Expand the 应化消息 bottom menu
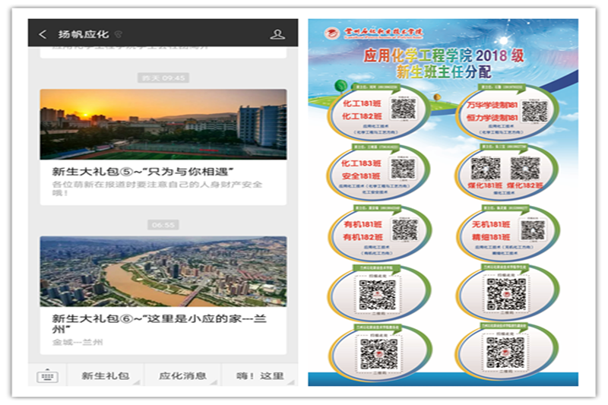The width and height of the screenshot is (608, 405). (182, 375)
